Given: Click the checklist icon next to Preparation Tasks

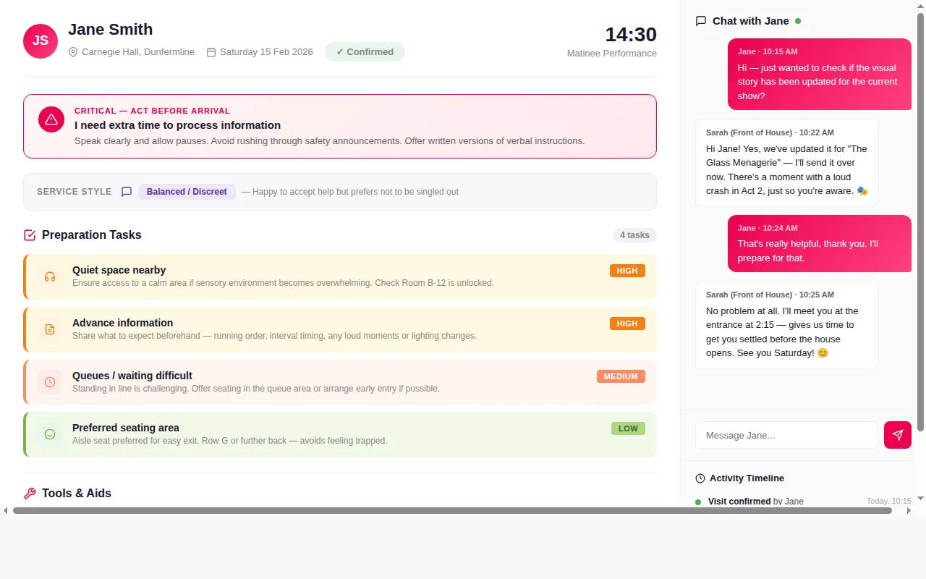Looking at the screenshot, I should (x=29, y=234).
